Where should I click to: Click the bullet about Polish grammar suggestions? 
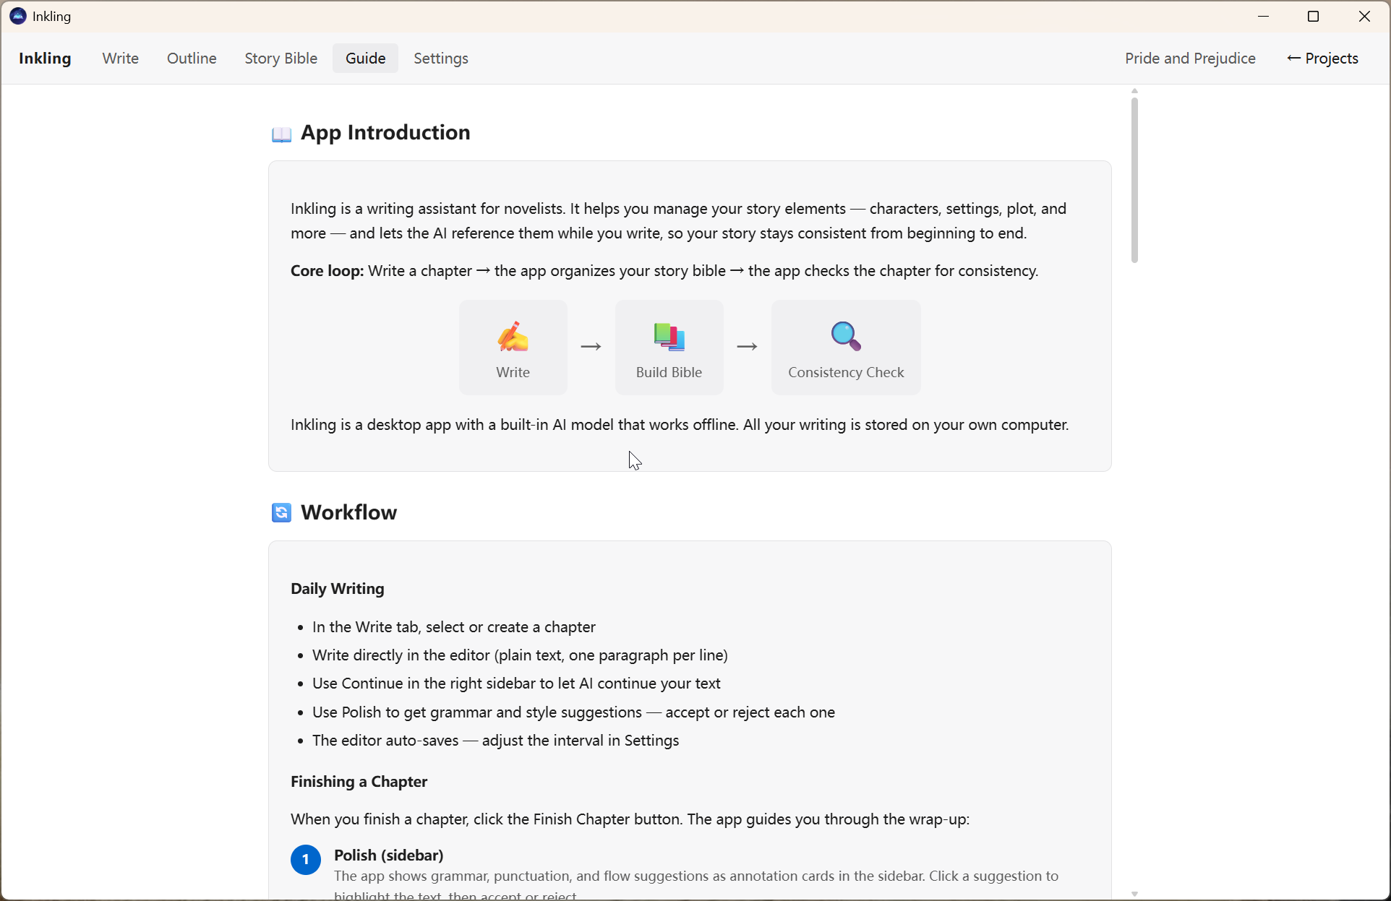[573, 712]
